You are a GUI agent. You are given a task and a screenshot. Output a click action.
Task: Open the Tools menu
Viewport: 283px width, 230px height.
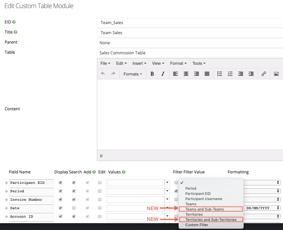tap(199, 63)
